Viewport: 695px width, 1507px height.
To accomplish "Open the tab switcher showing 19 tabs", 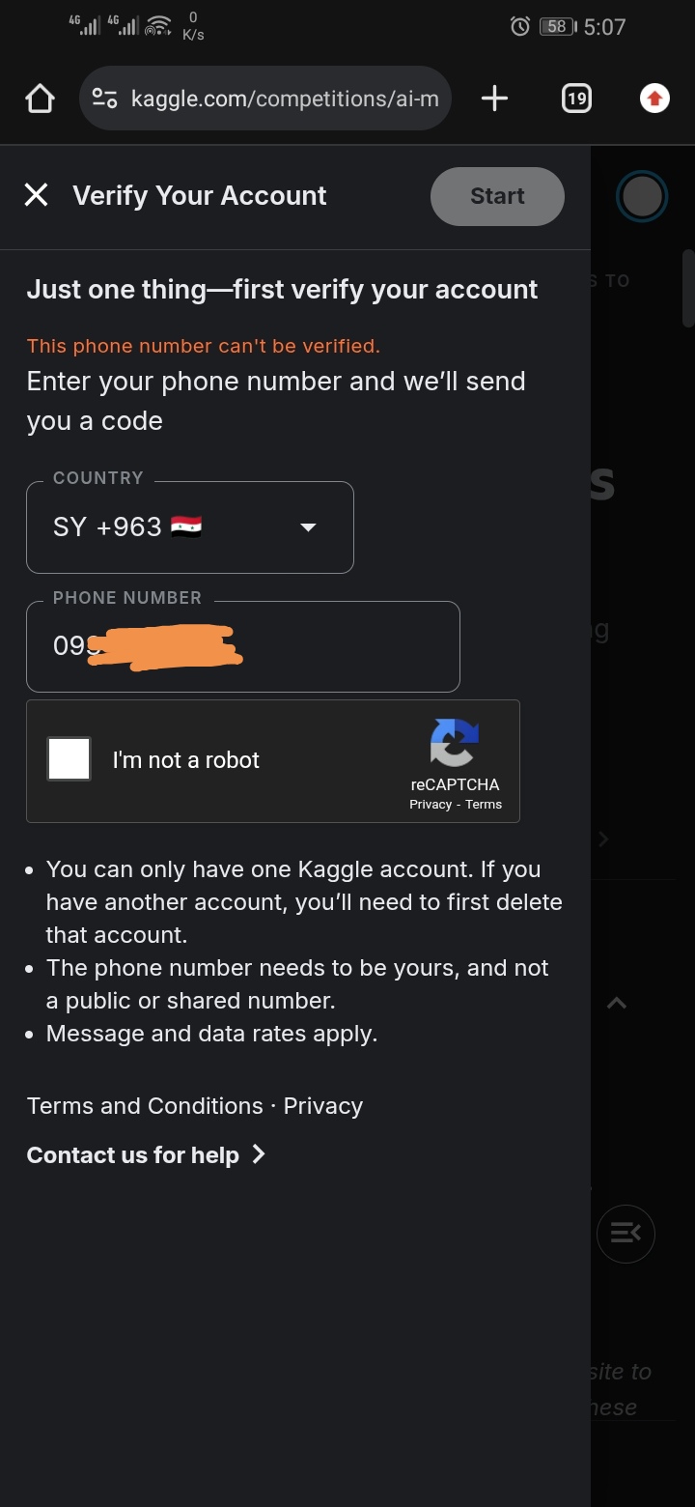I will [x=576, y=99].
